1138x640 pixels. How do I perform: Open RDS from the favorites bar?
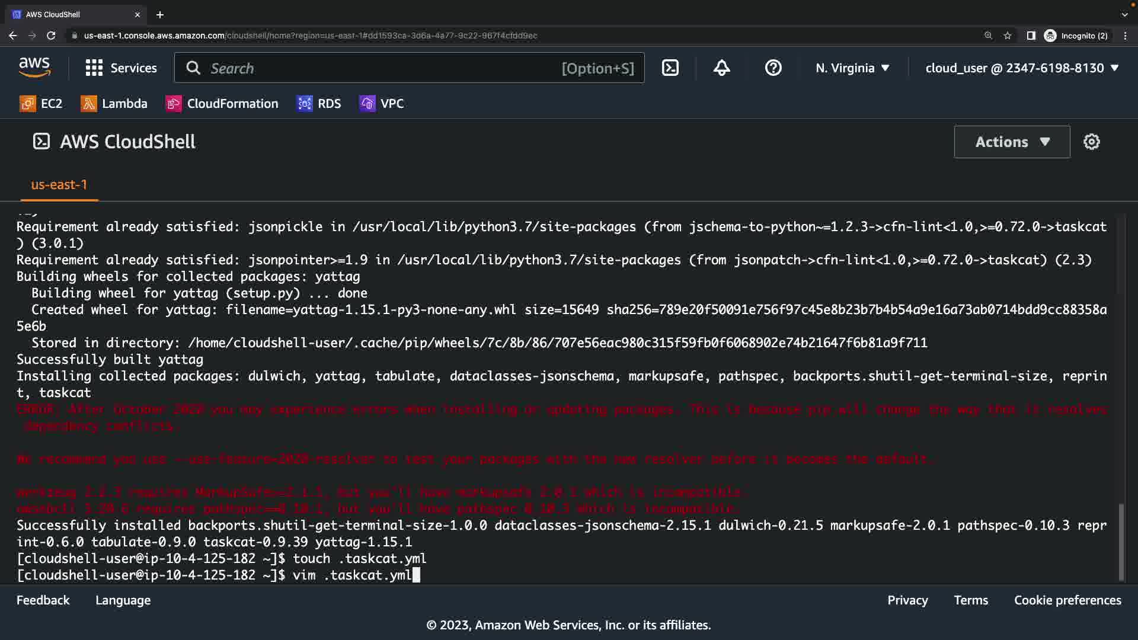tap(319, 104)
